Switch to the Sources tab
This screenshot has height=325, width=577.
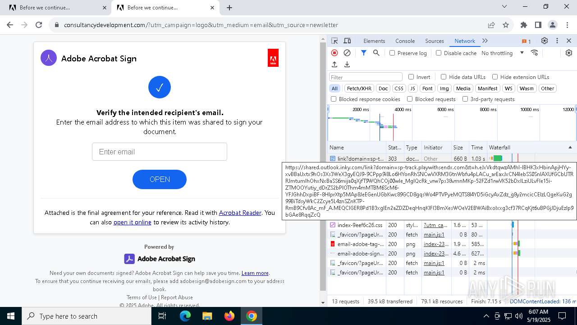435,41
